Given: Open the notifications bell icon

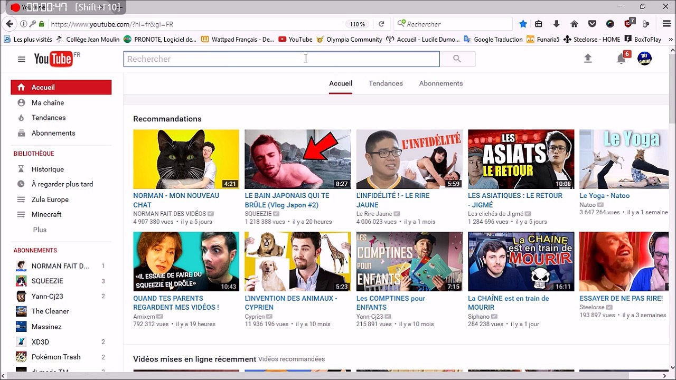Looking at the screenshot, I should click(x=622, y=59).
